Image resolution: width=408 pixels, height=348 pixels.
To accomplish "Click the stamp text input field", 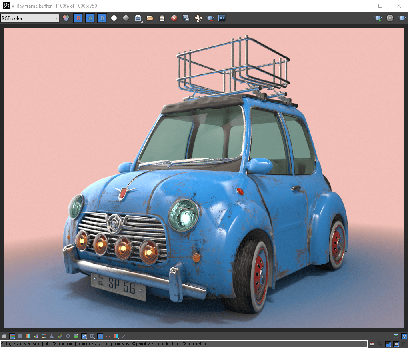I will (x=180, y=343).
